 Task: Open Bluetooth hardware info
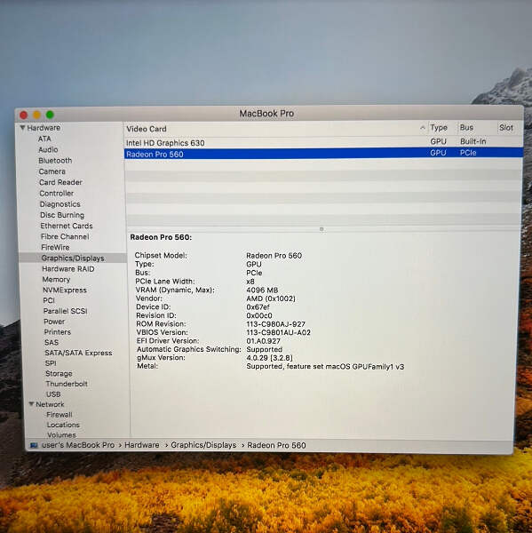[55, 161]
